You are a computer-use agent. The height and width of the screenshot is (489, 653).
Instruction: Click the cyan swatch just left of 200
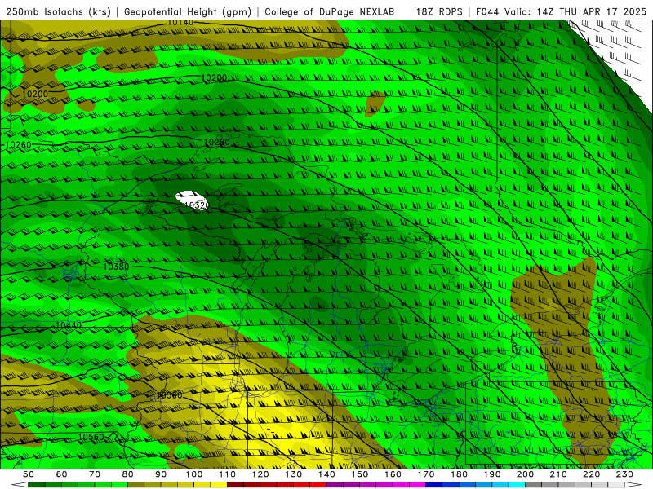(518, 485)
